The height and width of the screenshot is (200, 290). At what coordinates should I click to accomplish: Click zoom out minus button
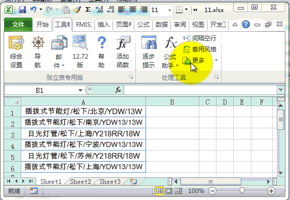coord(212,191)
